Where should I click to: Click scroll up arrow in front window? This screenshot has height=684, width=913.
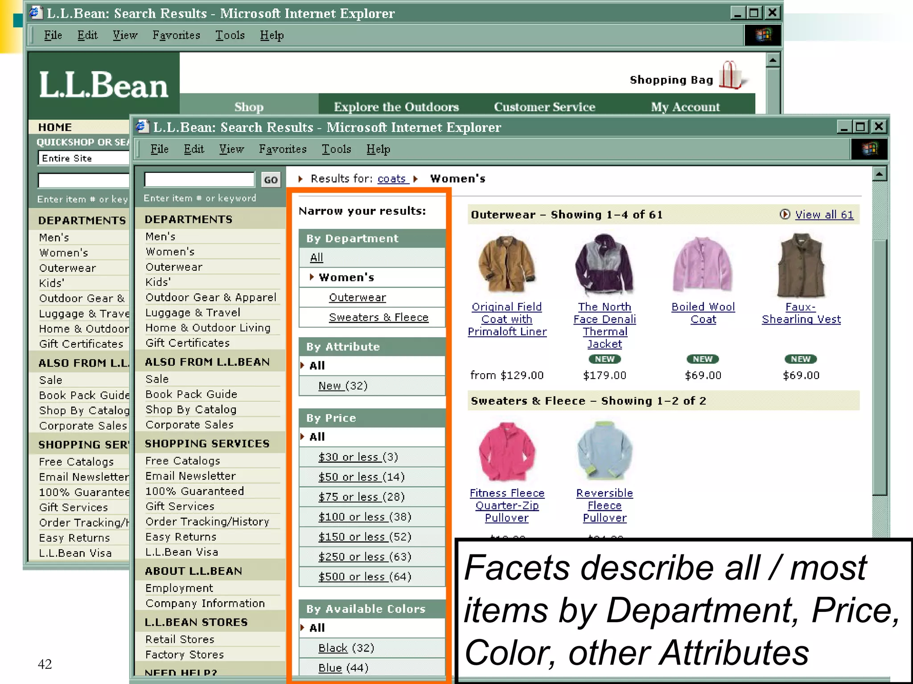tap(879, 174)
